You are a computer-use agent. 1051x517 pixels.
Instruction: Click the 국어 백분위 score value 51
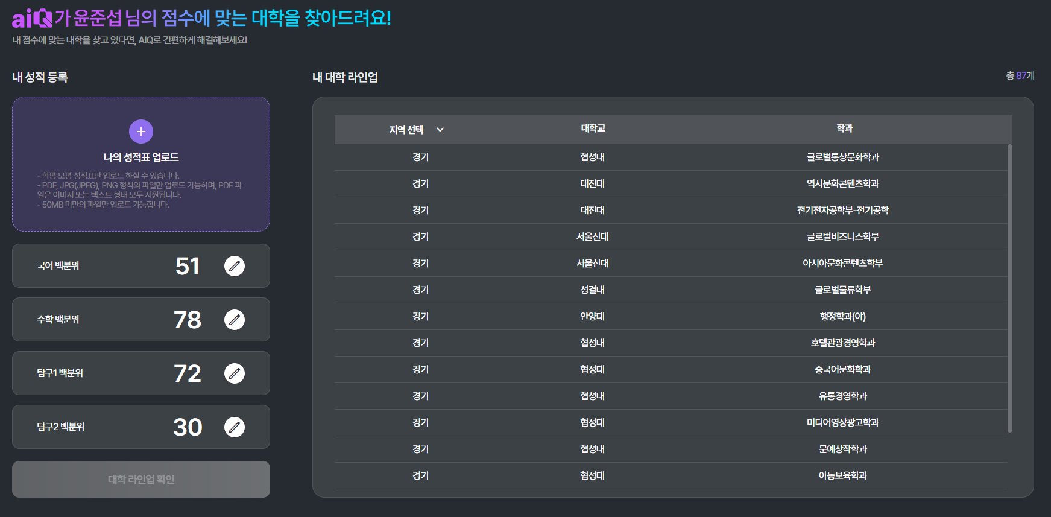pyautogui.click(x=188, y=266)
